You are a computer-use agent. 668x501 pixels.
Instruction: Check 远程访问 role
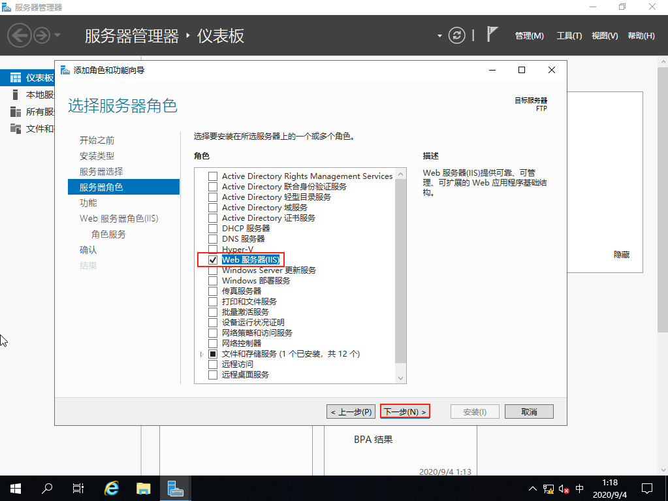point(213,364)
